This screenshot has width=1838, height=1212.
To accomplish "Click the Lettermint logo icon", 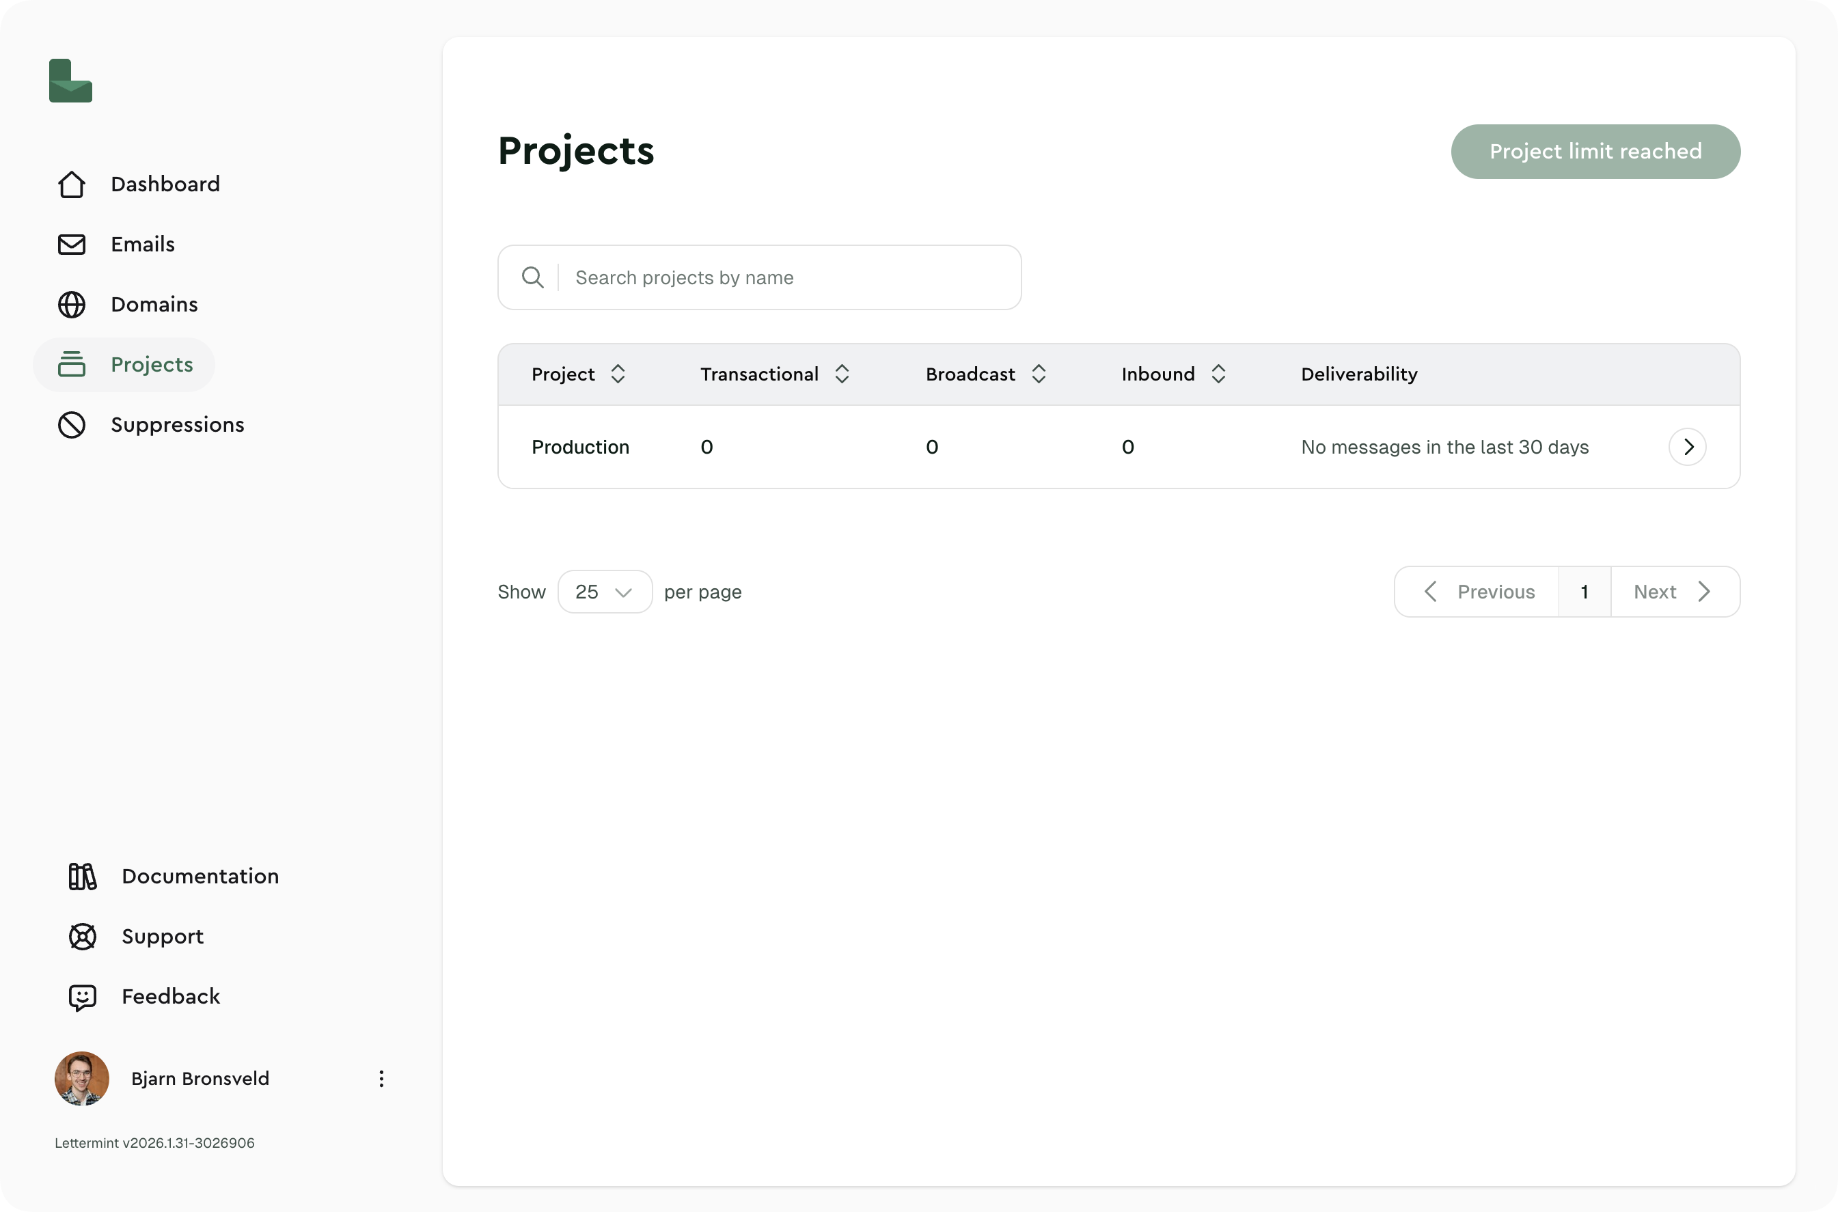I will click(x=70, y=81).
